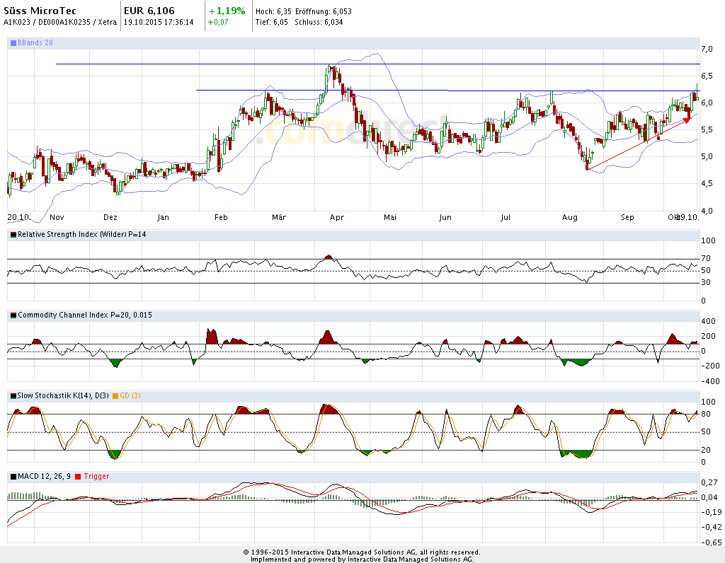Click the red Trigger legend square
The image size is (725, 563).
79,477
